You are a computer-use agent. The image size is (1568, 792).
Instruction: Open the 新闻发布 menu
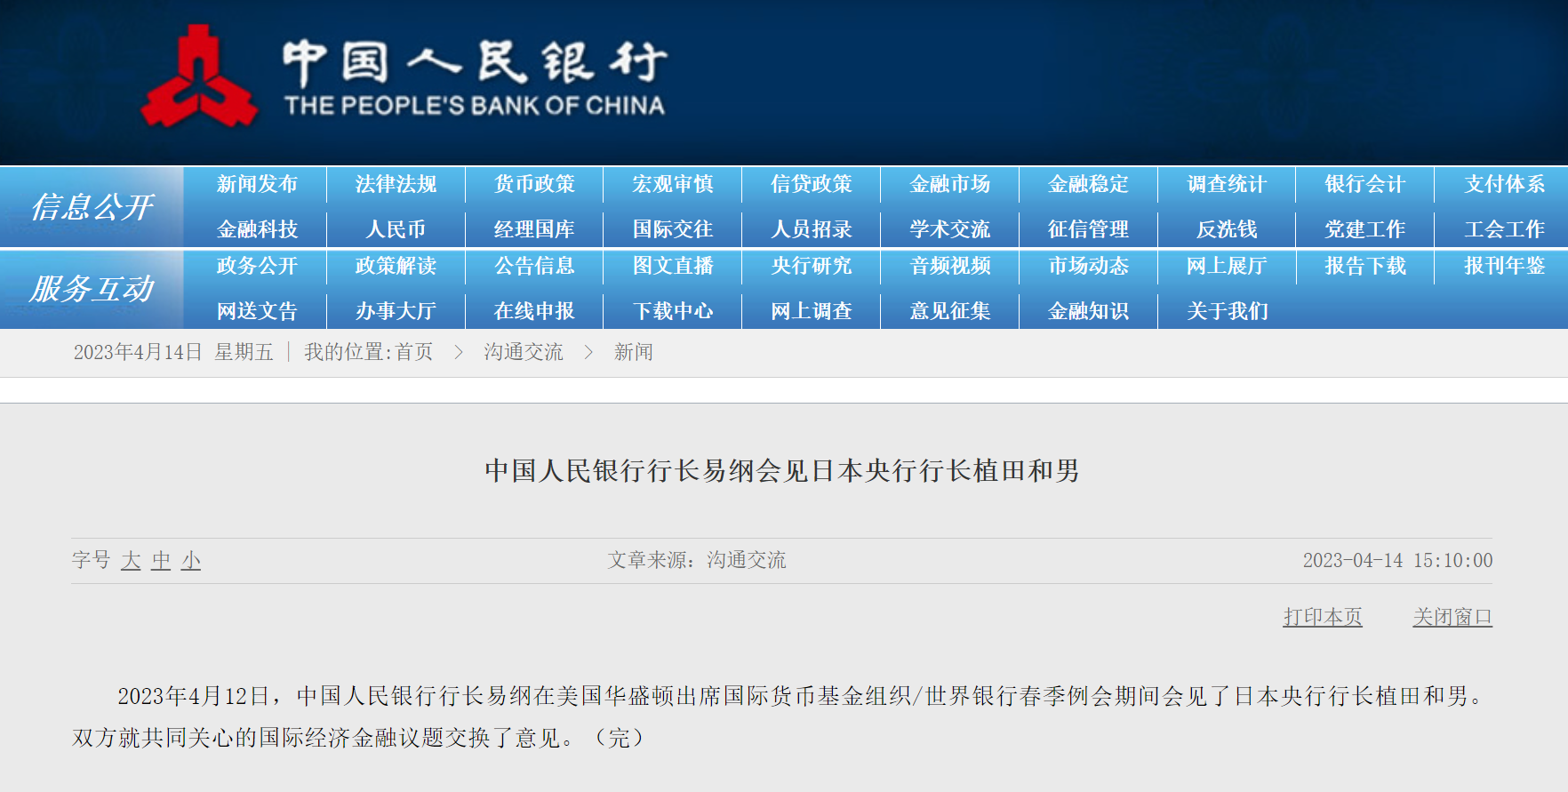pyautogui.click(x=257, y=184)
